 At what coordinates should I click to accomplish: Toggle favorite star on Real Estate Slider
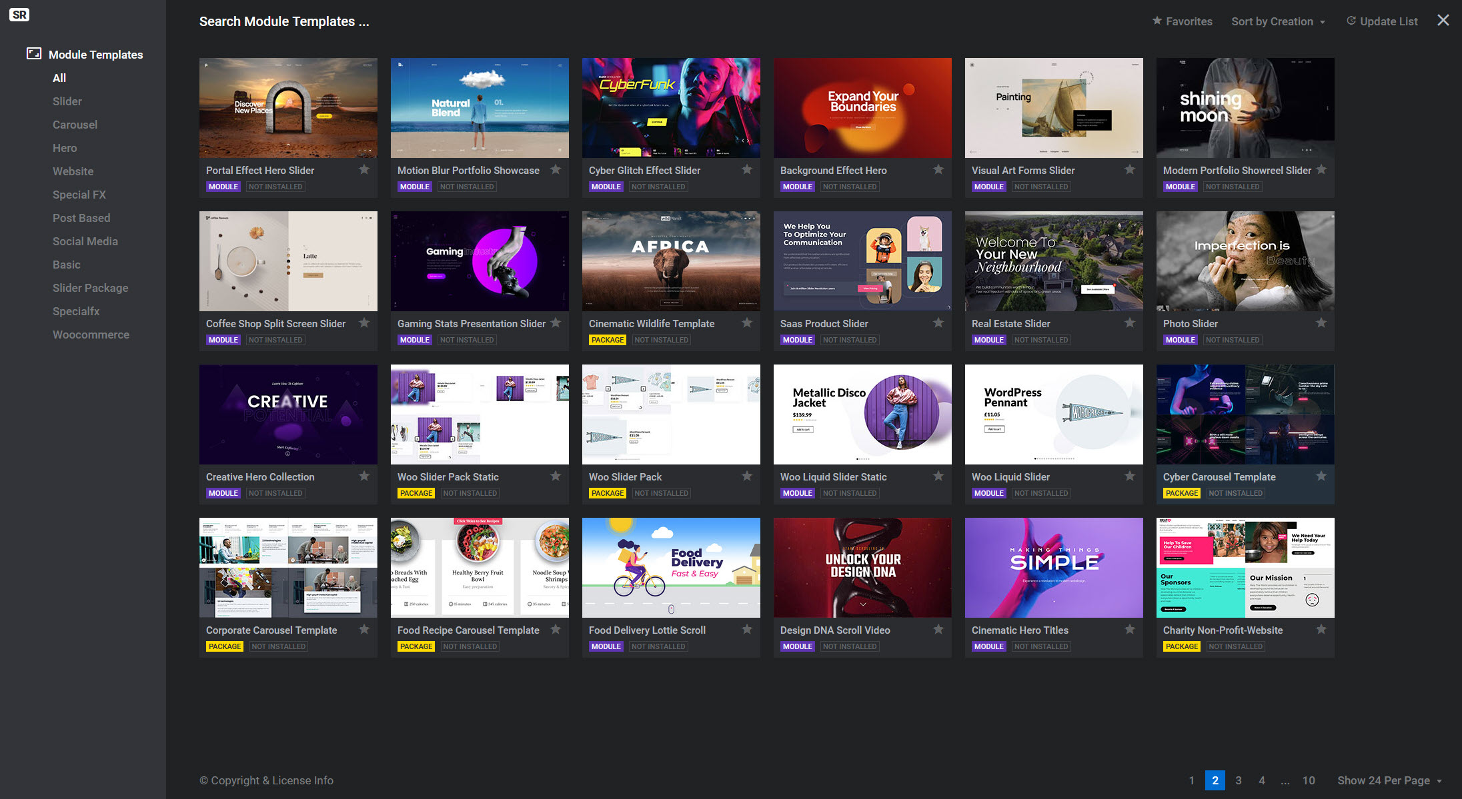(1130, 323)
